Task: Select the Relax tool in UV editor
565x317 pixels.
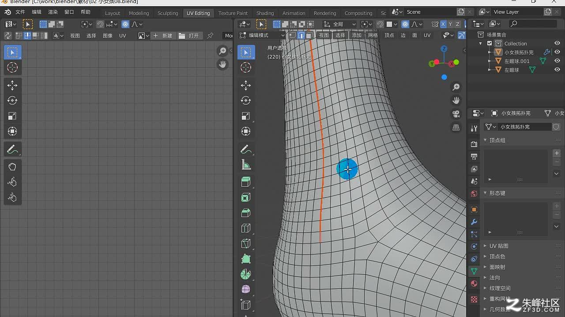Action: pyautogui.click(x=12, y=182)
